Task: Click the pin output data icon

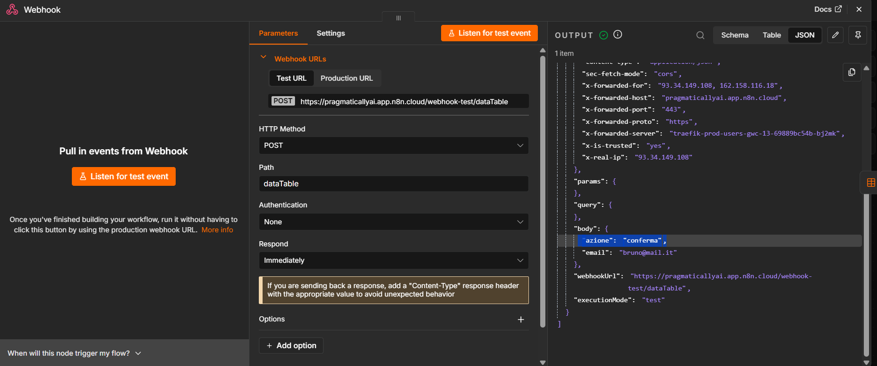Action: pos(858,35)
